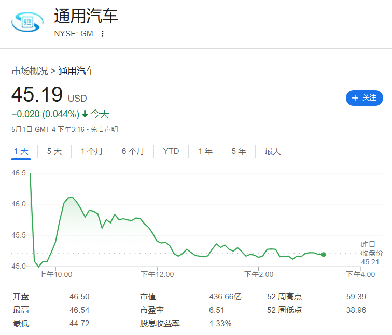Switch to the 1 年 tab
392x335 pixels.
tap(205, 151)
